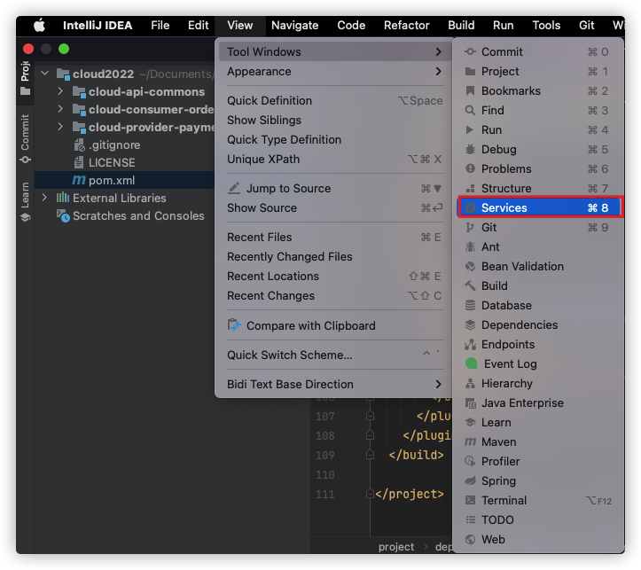The width and height of the screenshot is (641, 570).
Task: Click the Maven m icon
Action: click(470, 442)
